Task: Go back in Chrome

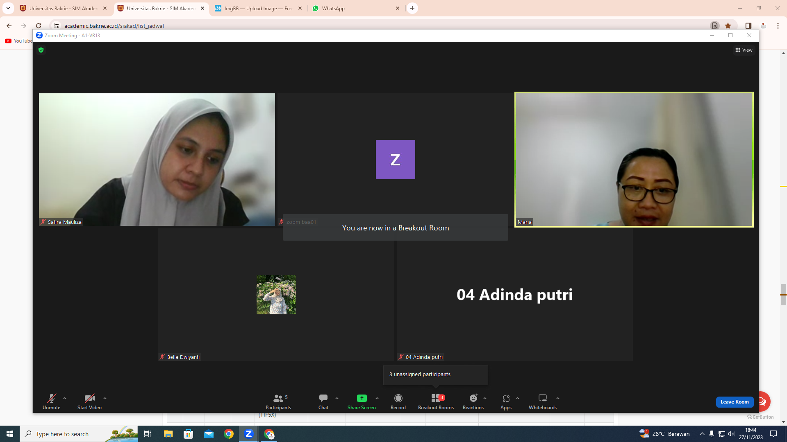Action: pyautogui.click(x=9, y=26)
